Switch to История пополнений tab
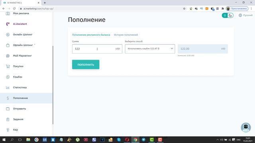Viewport: 255px width, 143px height. point(126,35)
